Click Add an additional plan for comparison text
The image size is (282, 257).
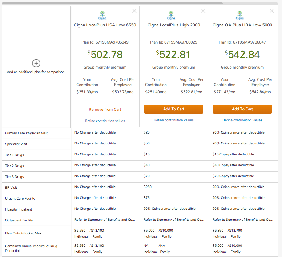pos(36,72)
